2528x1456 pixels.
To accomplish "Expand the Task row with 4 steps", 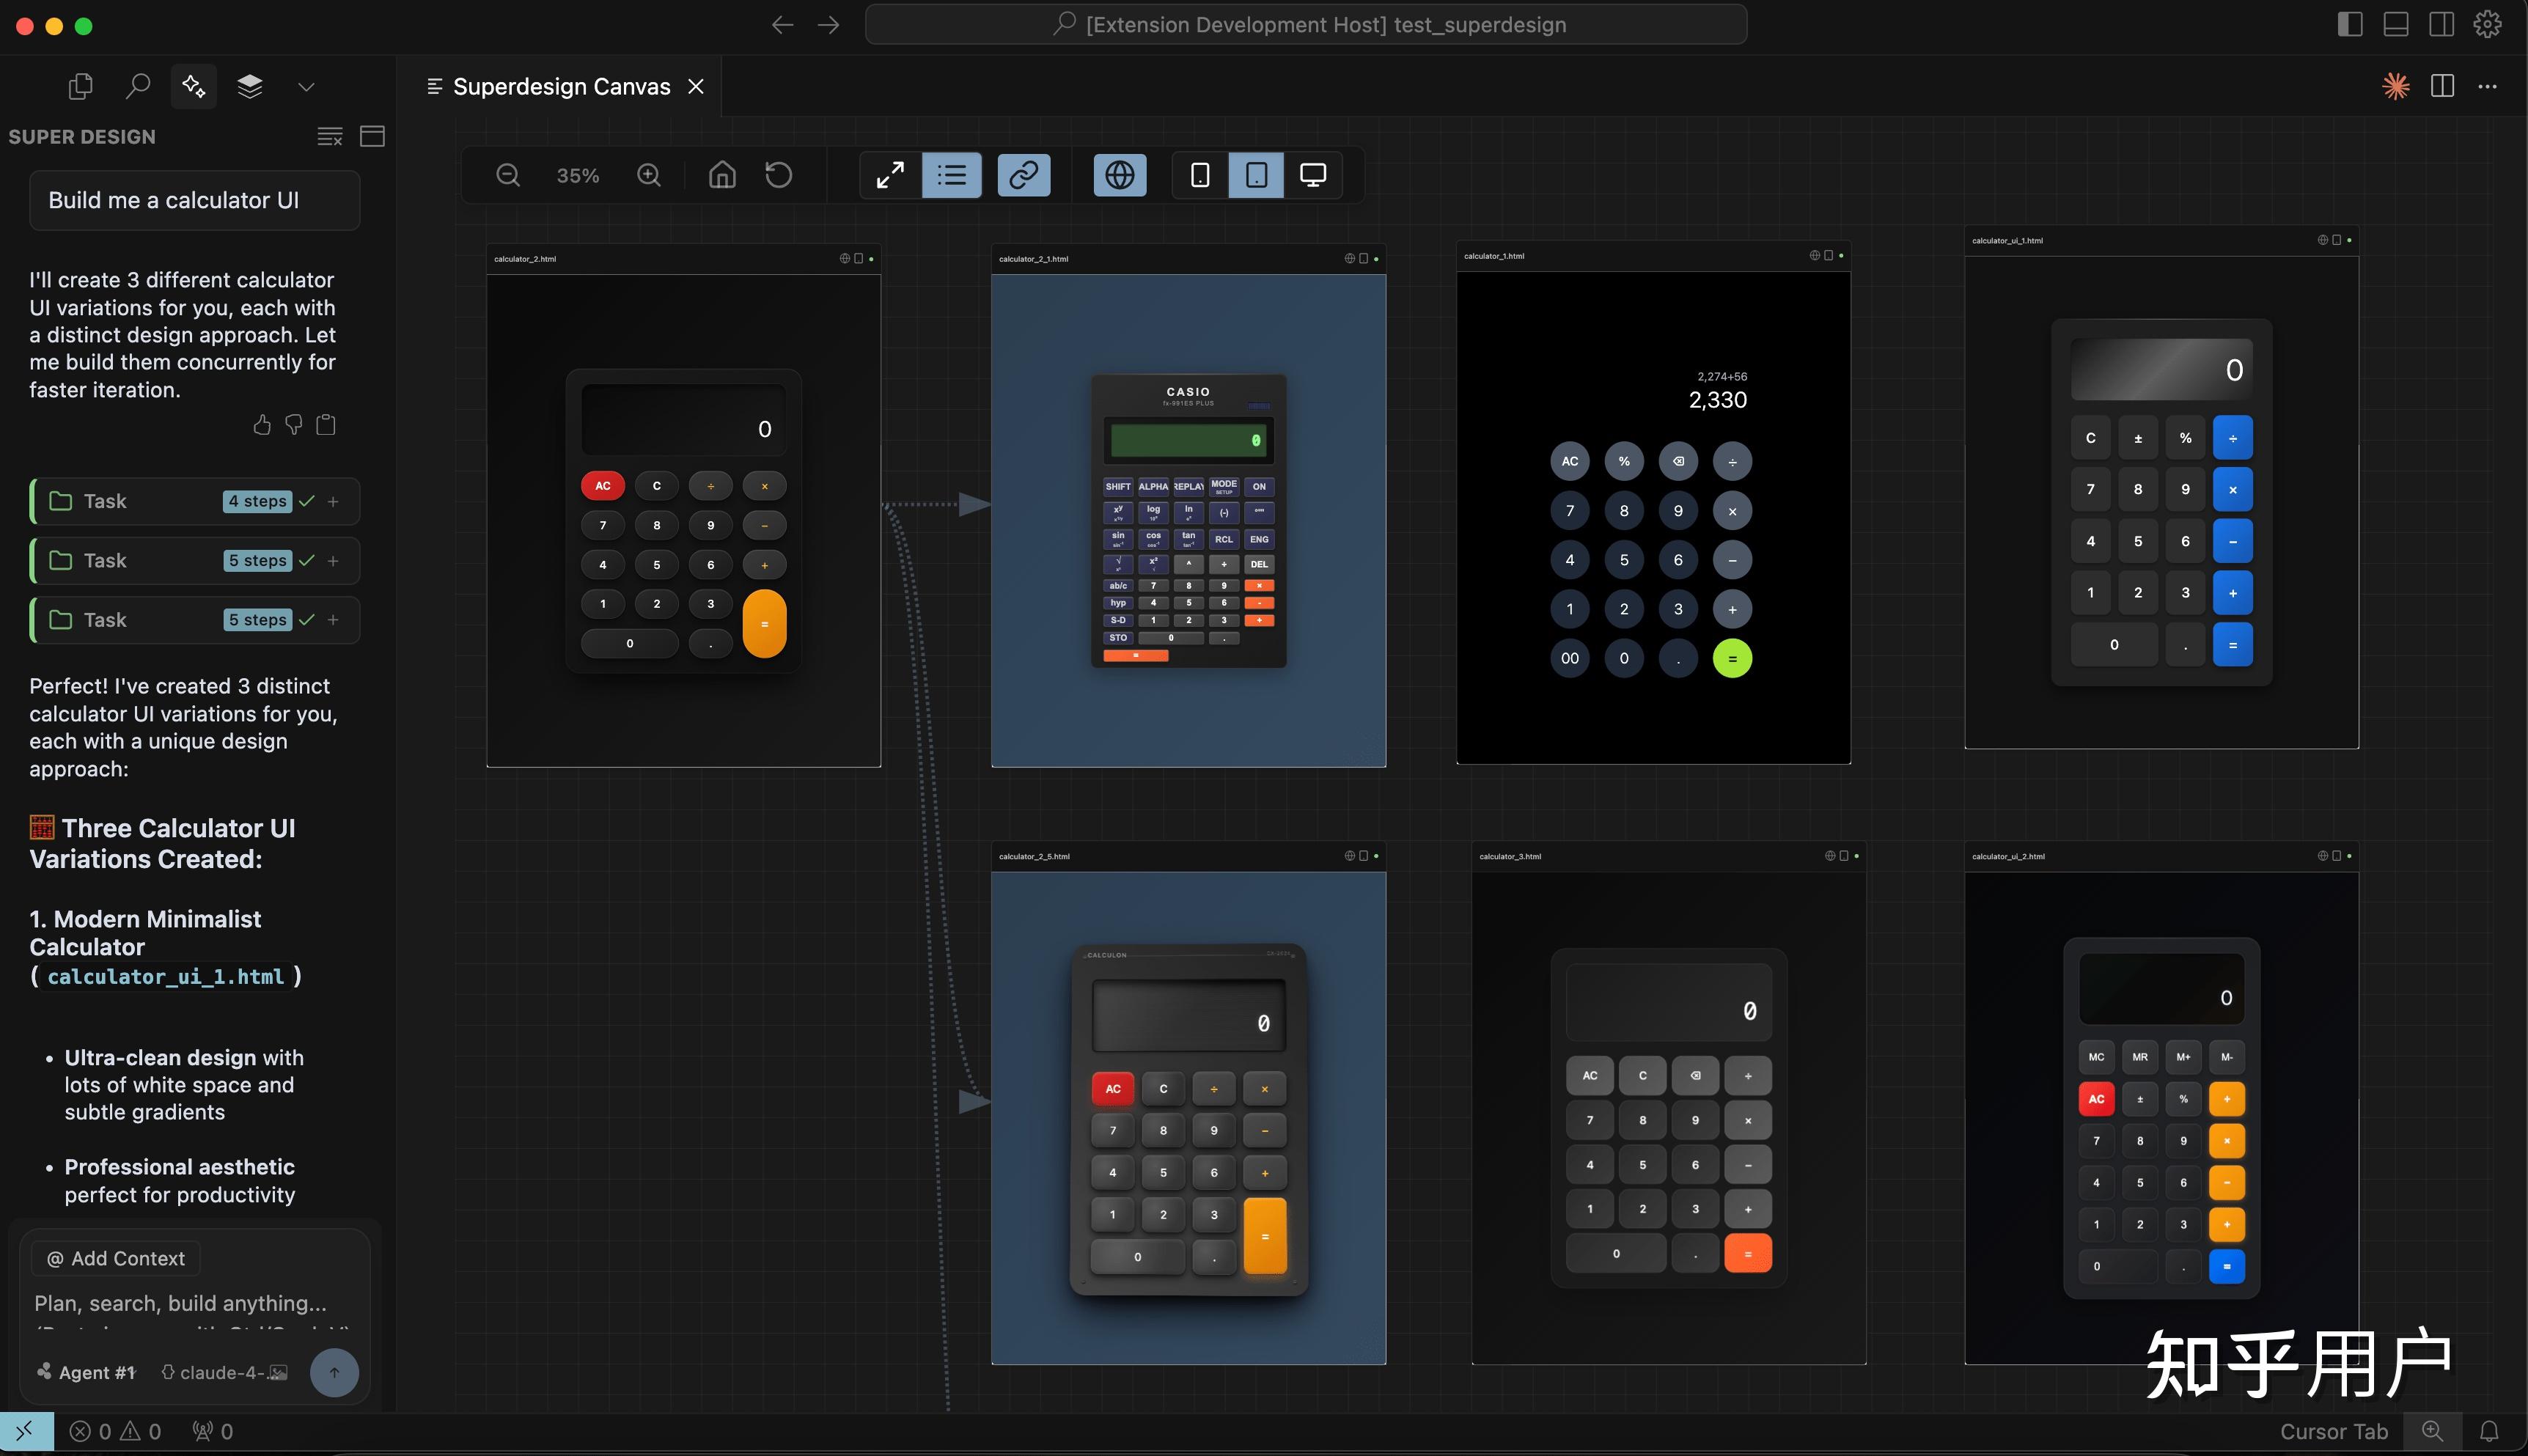I will pos(194,501).
